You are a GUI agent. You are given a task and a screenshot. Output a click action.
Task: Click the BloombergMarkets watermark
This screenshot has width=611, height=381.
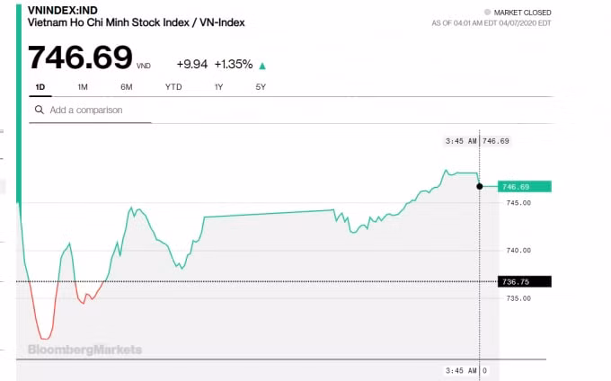click(85, 350)
